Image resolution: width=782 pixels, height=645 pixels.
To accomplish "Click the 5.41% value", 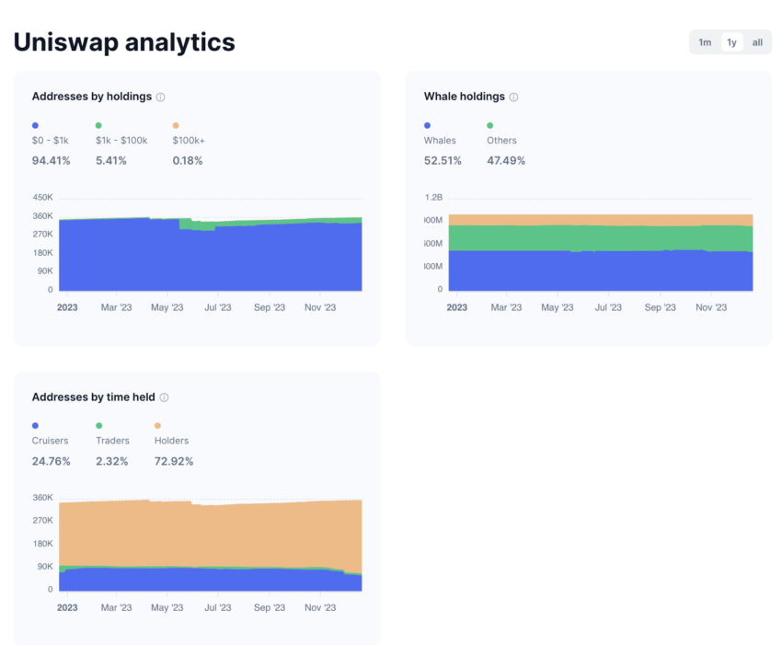I will pos(111,161).
